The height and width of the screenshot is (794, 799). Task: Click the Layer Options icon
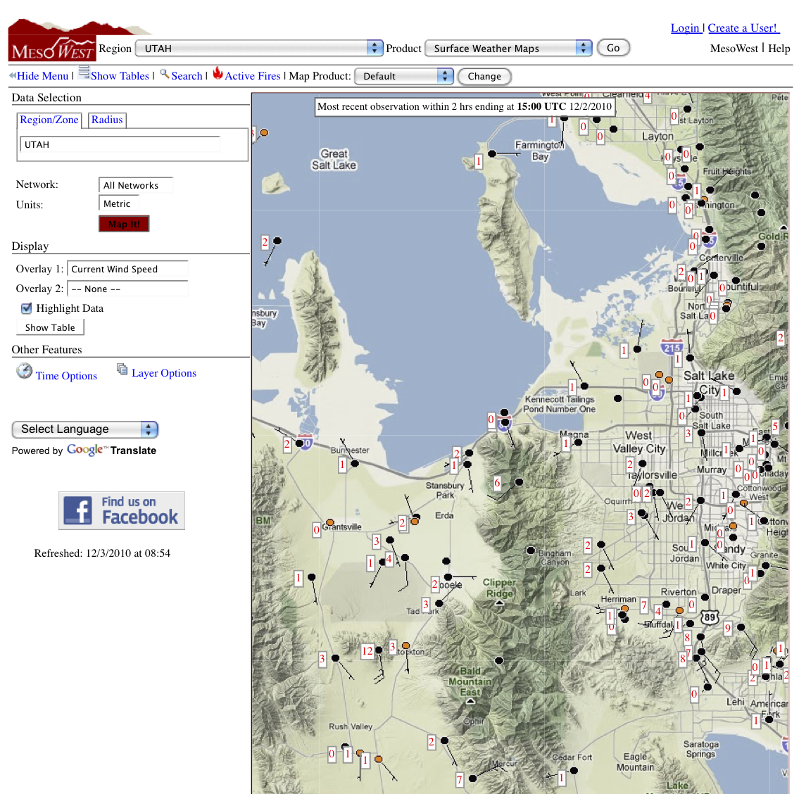click(x=122, y=370)
